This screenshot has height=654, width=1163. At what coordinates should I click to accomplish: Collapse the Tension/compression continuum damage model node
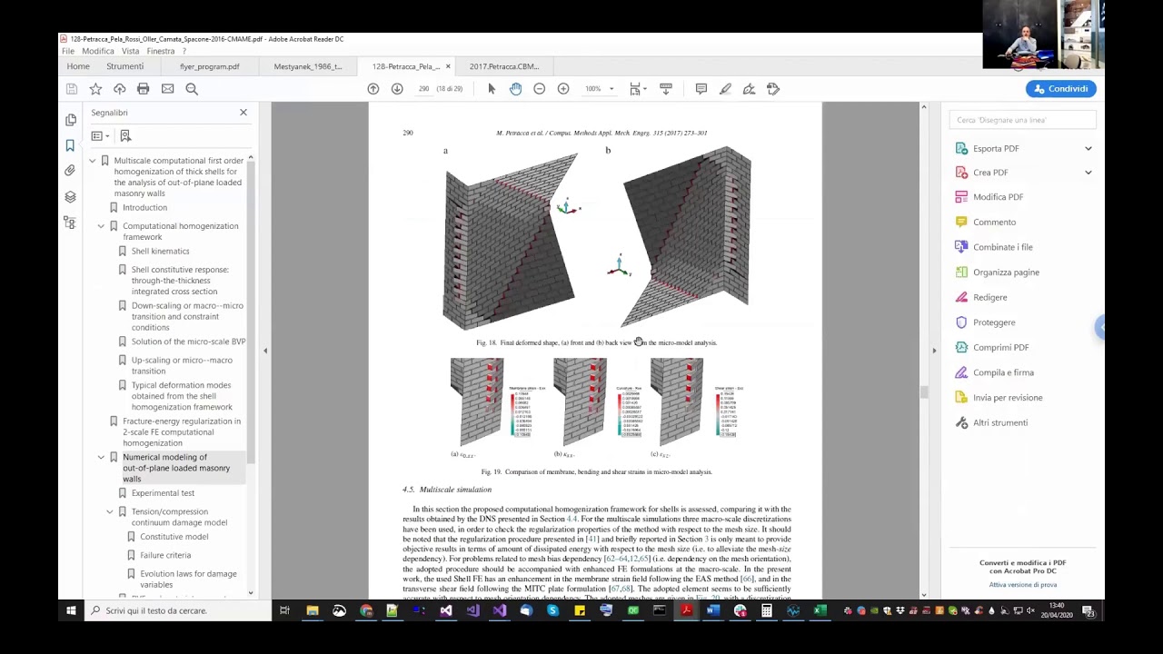coord(110,511)
